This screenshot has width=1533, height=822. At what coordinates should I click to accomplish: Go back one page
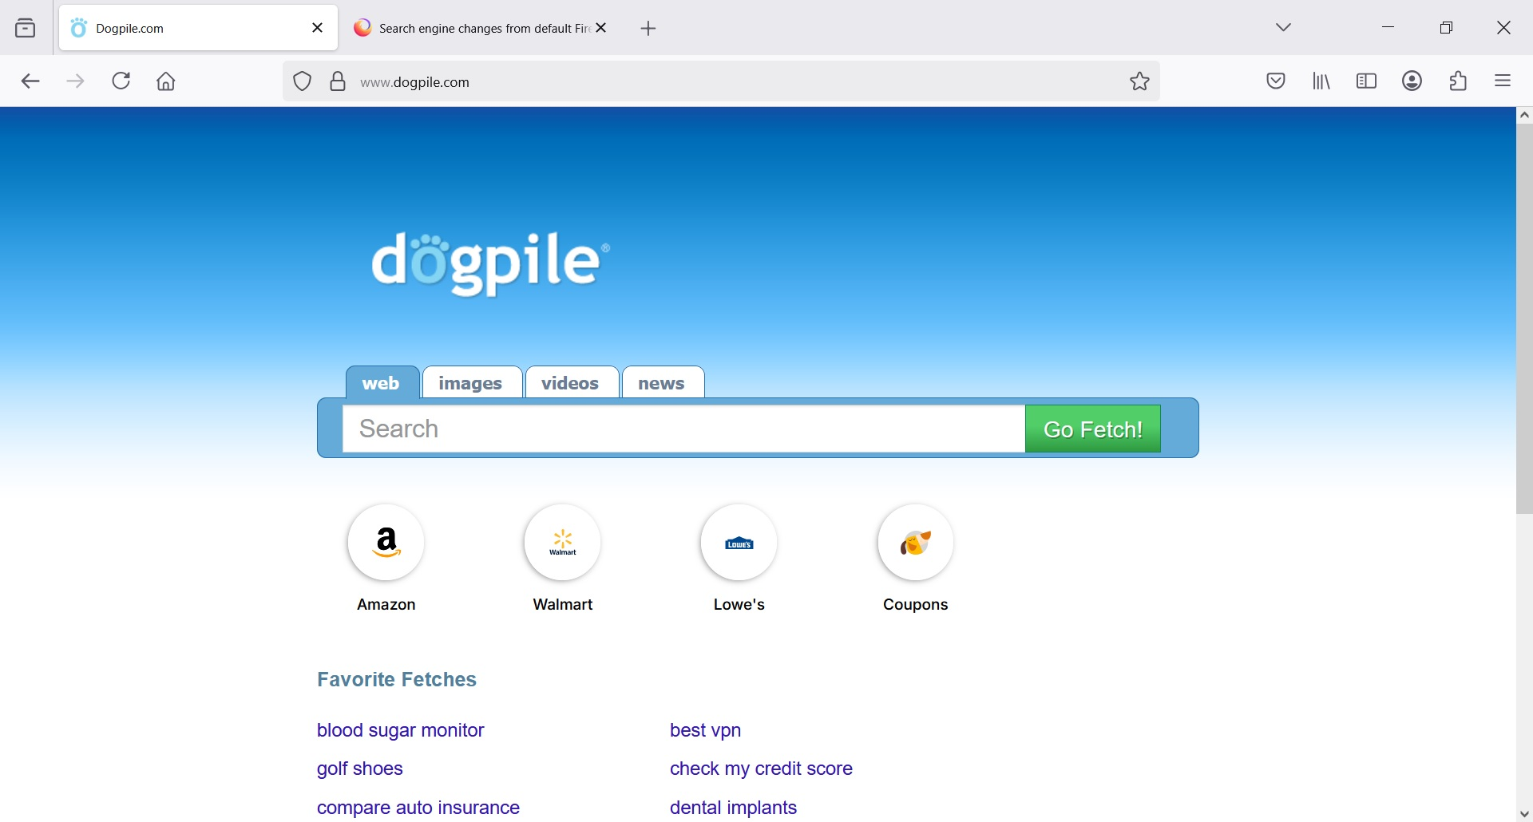pyautogui.click(x=30, y=81)
